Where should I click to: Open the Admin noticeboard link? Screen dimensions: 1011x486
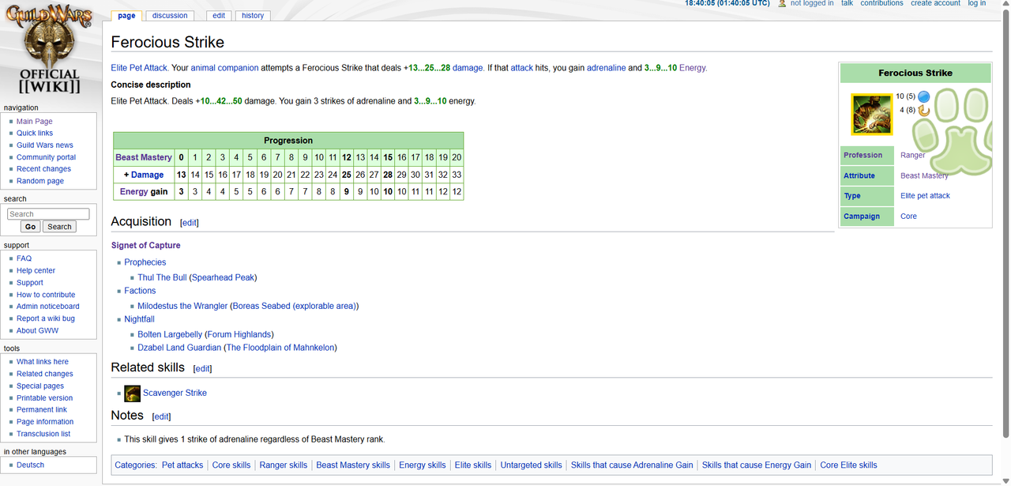point(48,307)
